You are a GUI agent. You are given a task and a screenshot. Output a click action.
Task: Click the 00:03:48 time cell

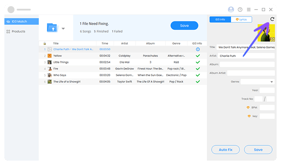(105, 69)
